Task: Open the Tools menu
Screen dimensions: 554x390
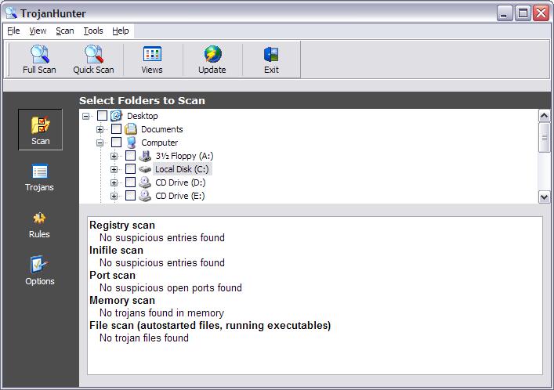Action: pos(93,31)
